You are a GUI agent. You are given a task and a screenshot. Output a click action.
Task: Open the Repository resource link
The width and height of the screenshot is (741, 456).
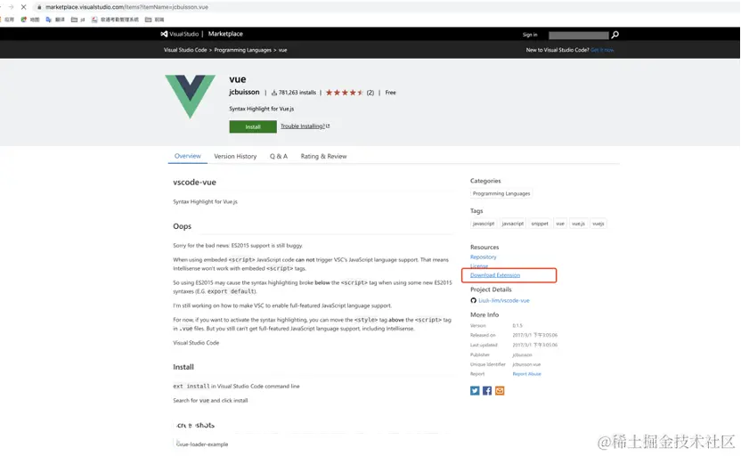483,257
